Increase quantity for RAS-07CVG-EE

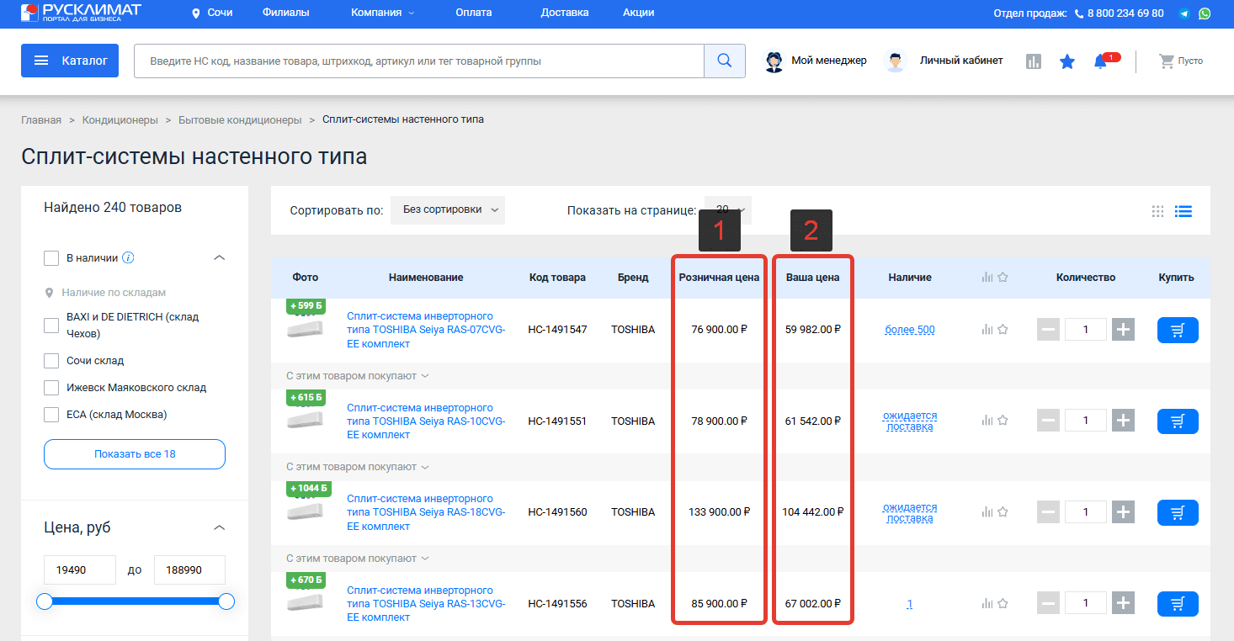[1123, 330]
